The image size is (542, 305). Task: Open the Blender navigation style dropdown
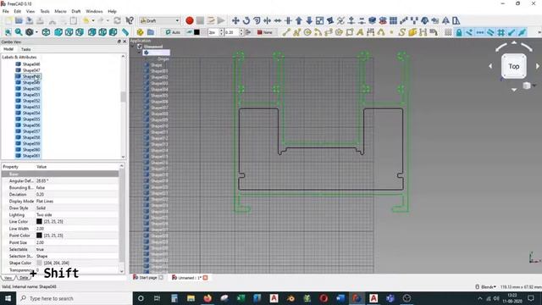click(x=486, y=287)
